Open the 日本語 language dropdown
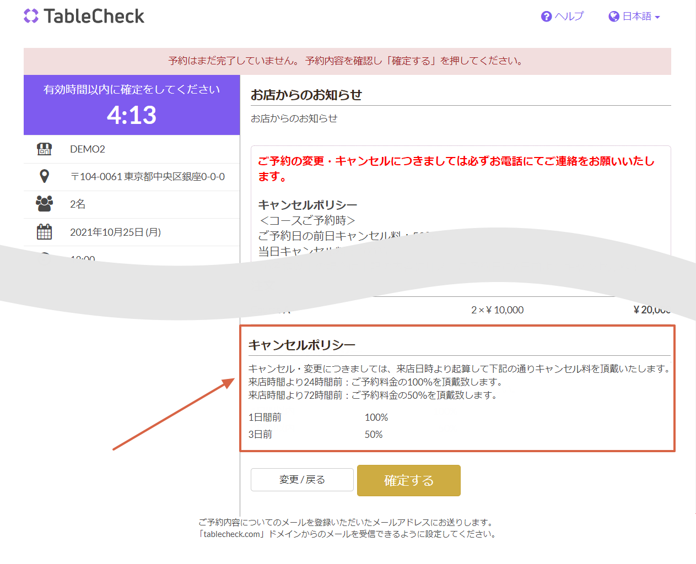Viewport: 696px width, 564px height. 636,17
